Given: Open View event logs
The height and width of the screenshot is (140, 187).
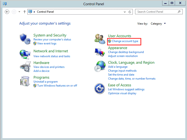Looking at the screenshot, I should coord(47,44).
